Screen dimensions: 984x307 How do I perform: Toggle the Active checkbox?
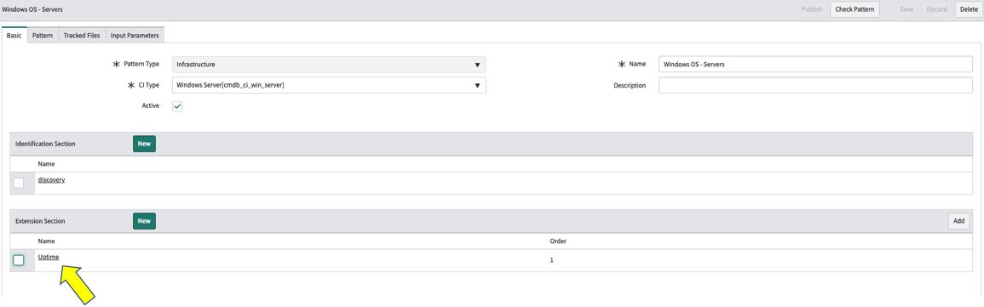point(177,106)
